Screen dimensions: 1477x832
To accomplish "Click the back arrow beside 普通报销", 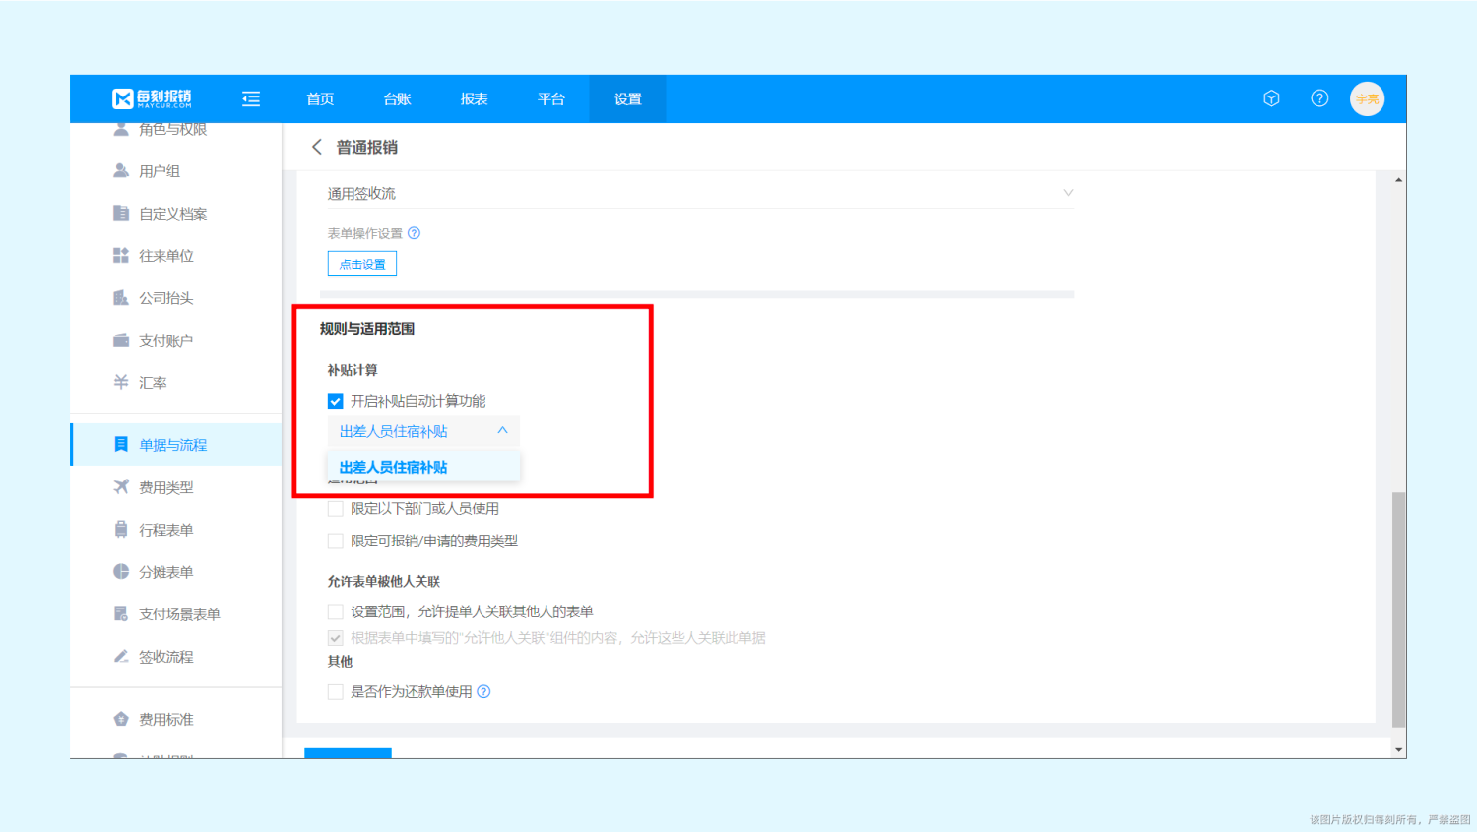I will point(317,147).
